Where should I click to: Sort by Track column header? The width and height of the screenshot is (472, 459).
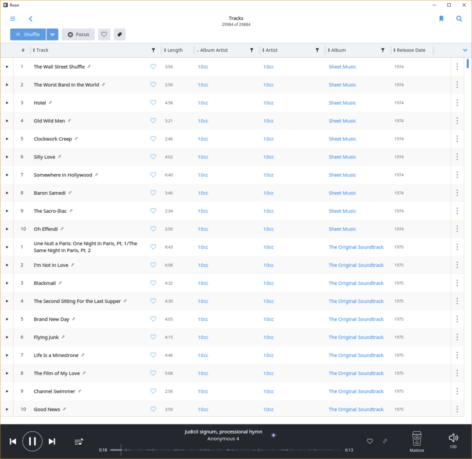pos(41,50)
